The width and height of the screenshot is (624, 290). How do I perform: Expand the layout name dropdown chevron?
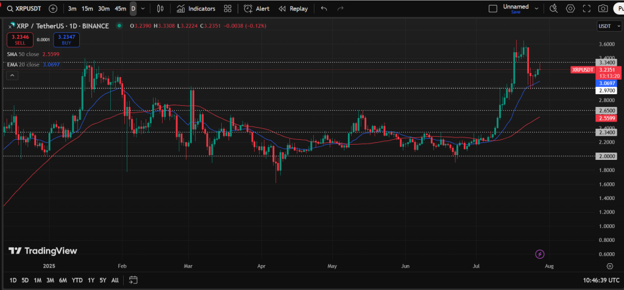536,9
